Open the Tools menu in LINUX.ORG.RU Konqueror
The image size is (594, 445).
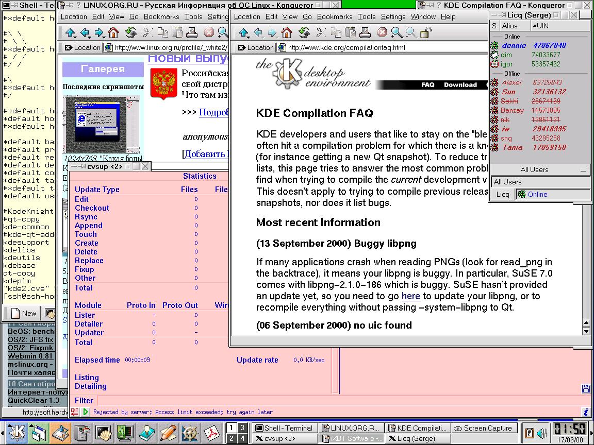click(193, 16)
